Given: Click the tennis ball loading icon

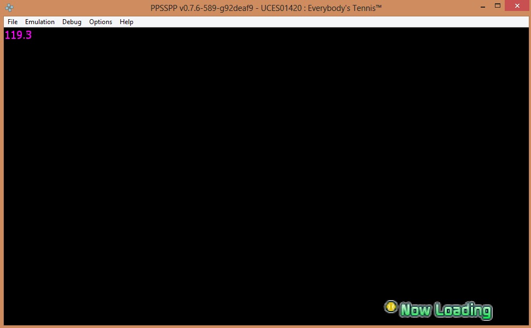Looking at the screenshot, I should pos(390,307).
